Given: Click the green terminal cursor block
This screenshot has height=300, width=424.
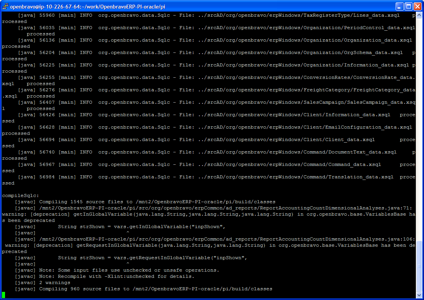Looking at the screenshot, I should (3, 295).
